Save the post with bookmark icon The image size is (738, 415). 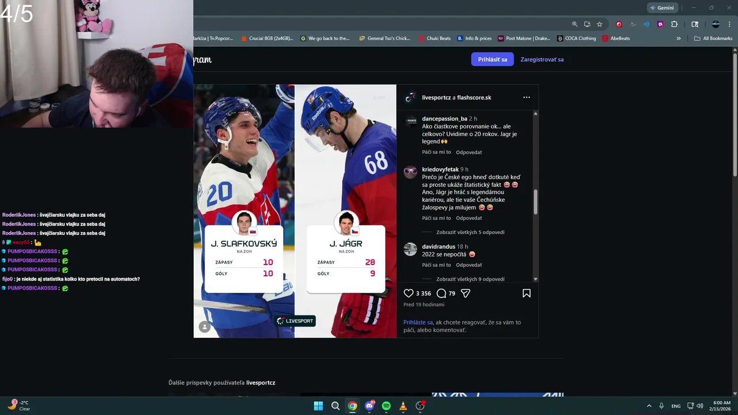[x=526, y=293]
